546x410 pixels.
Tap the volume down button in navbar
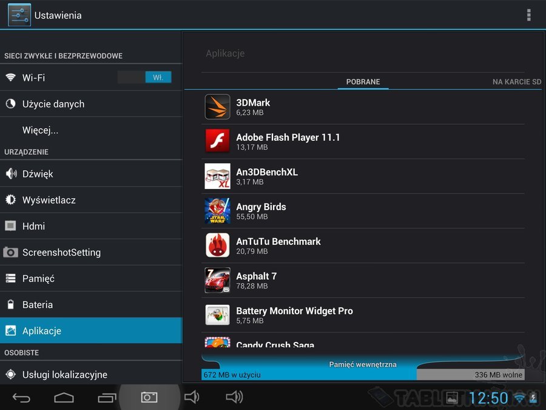pos(192,397)
